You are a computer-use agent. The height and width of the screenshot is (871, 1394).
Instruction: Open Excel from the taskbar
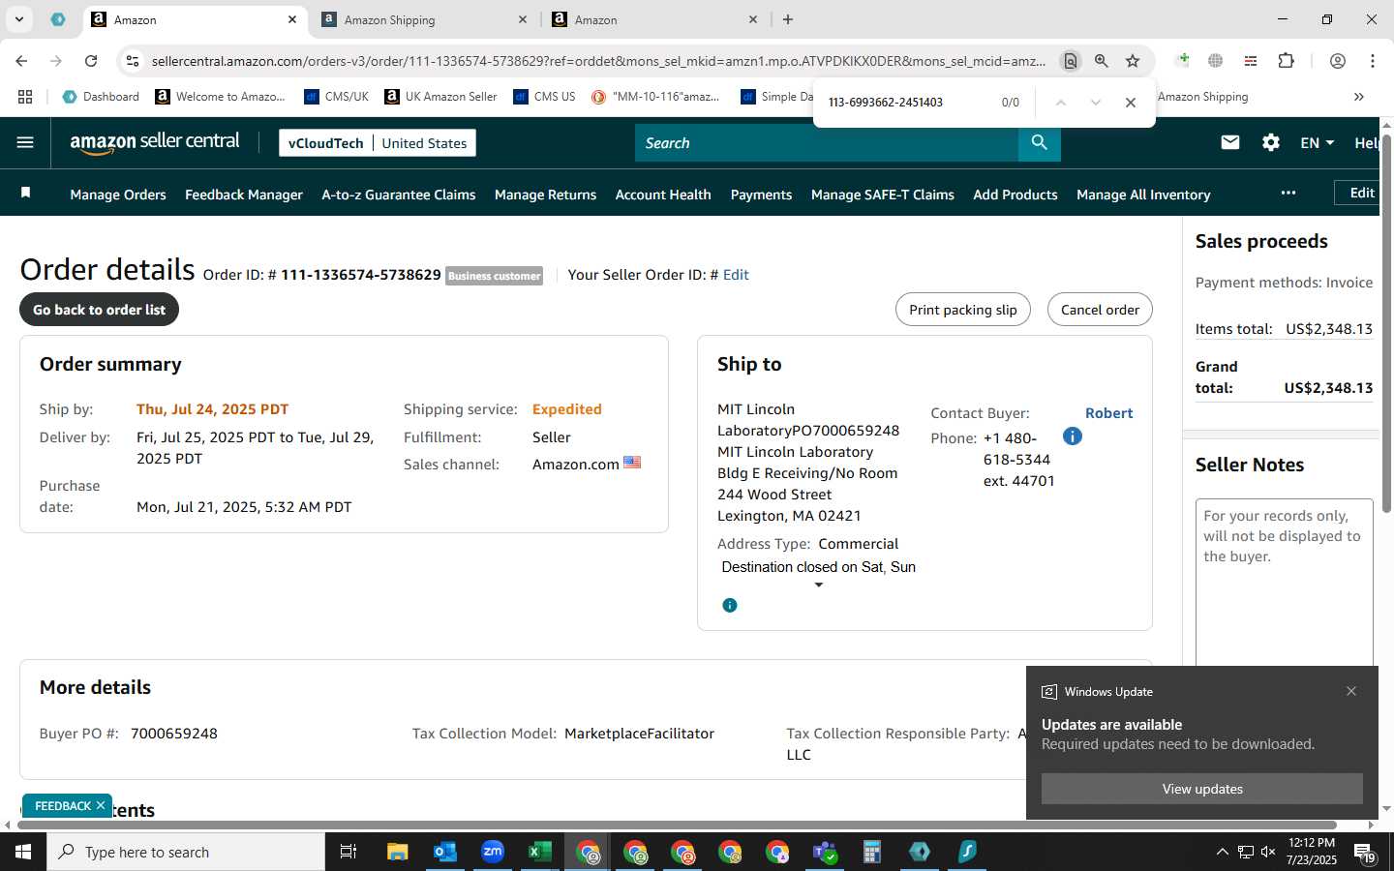pyautogui.click(x=539, y=852)
